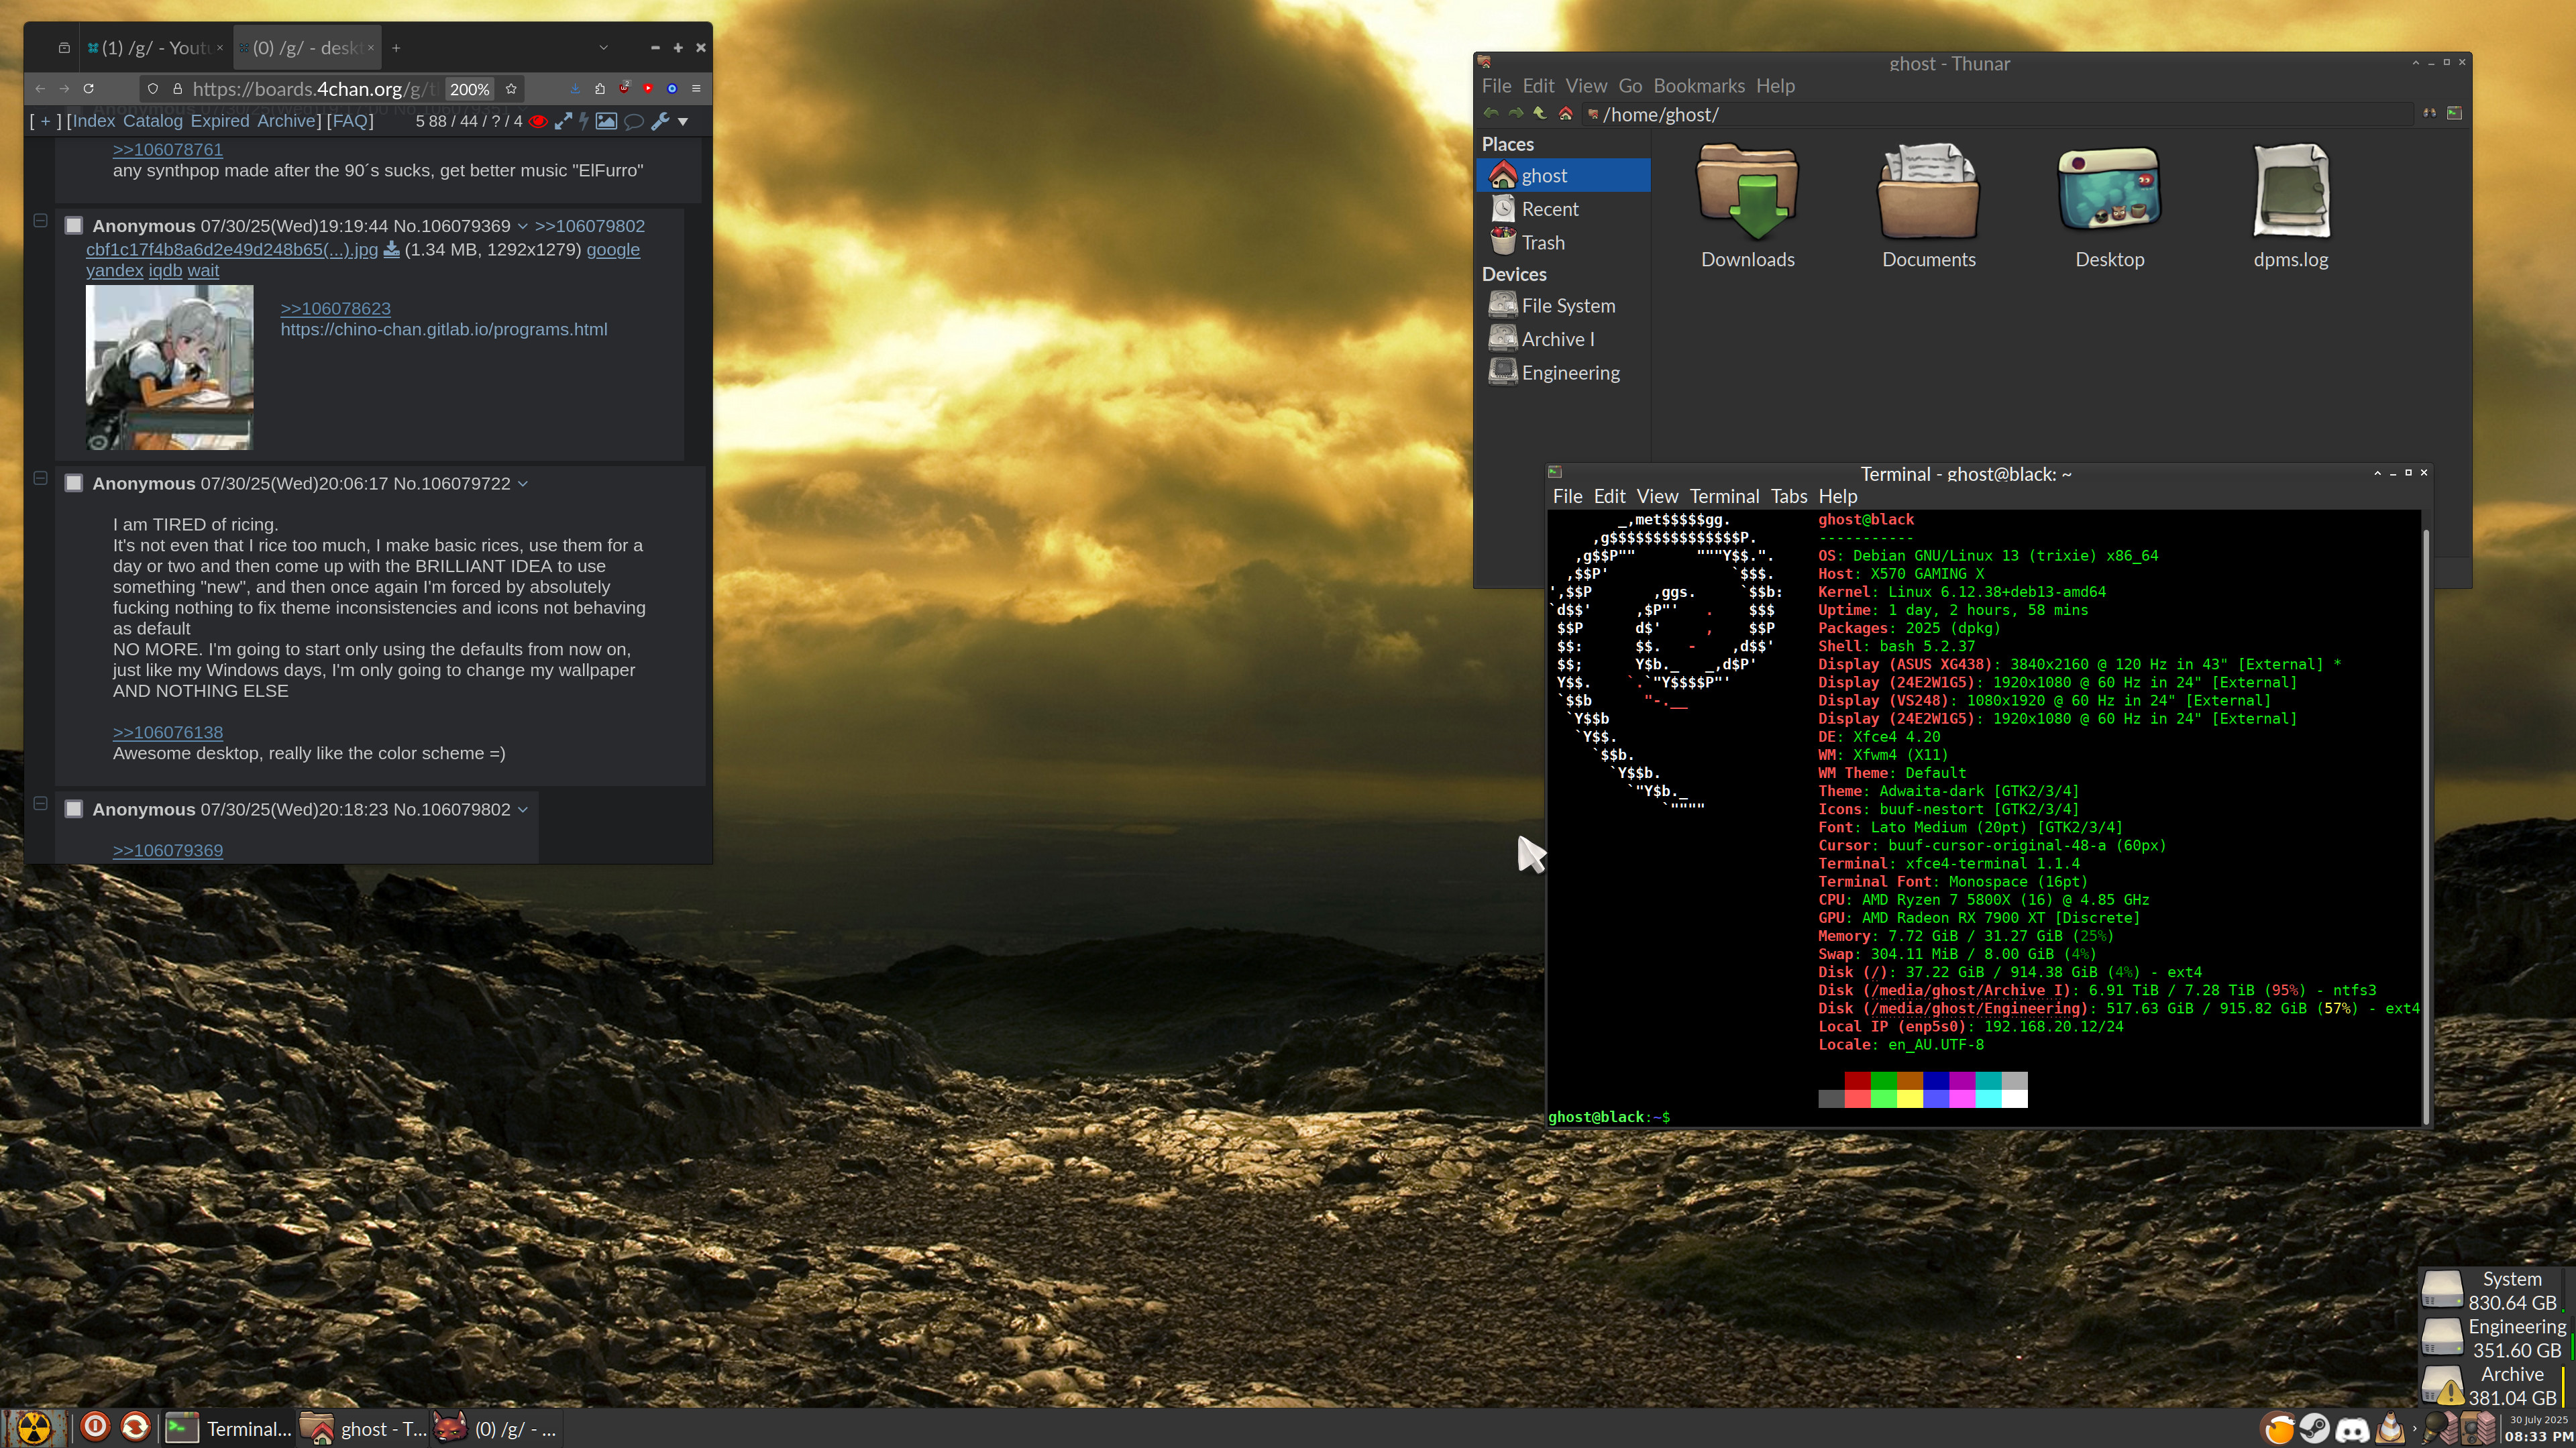2576x1448 pixels.
Task: Click the >>106076138 quote link
Action: (168, 733)
